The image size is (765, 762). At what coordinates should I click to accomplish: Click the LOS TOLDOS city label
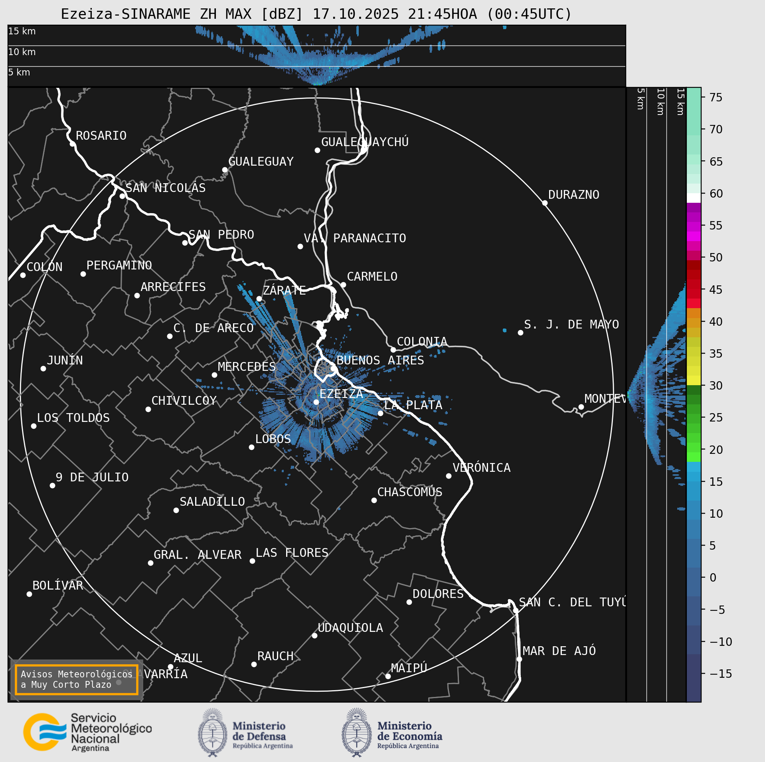pos(73,418)
